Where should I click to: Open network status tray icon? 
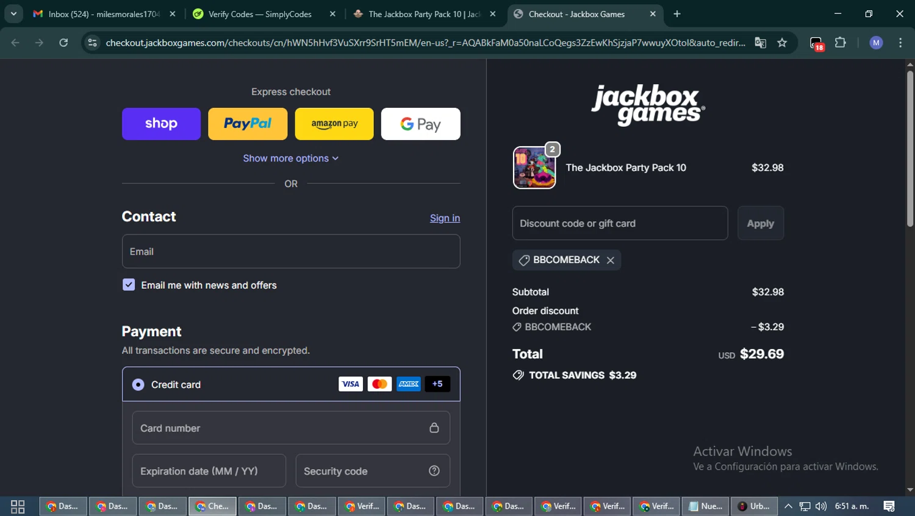[805, 506]
